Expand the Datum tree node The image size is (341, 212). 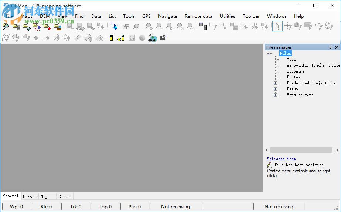pyautogui.click(x=275, y=89)
